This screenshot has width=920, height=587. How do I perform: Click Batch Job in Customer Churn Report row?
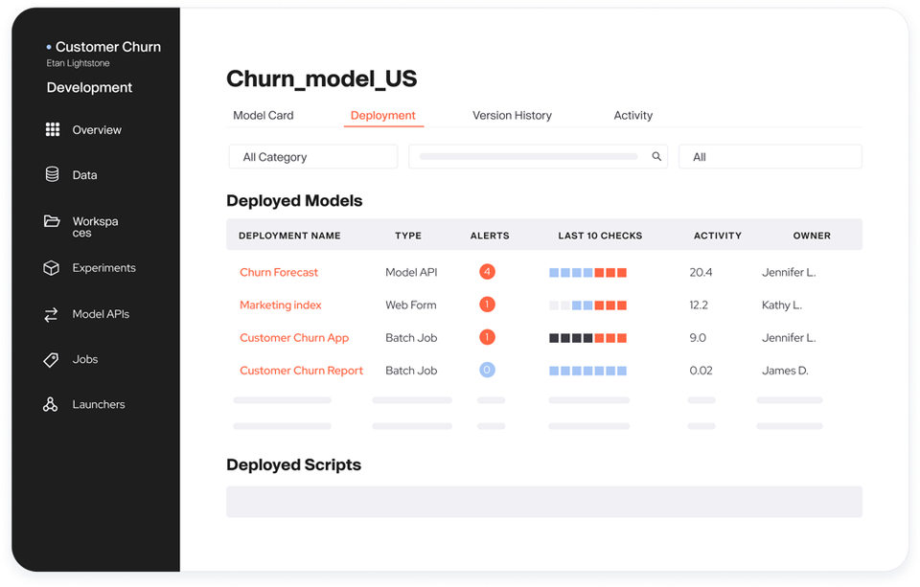point(411,371)
